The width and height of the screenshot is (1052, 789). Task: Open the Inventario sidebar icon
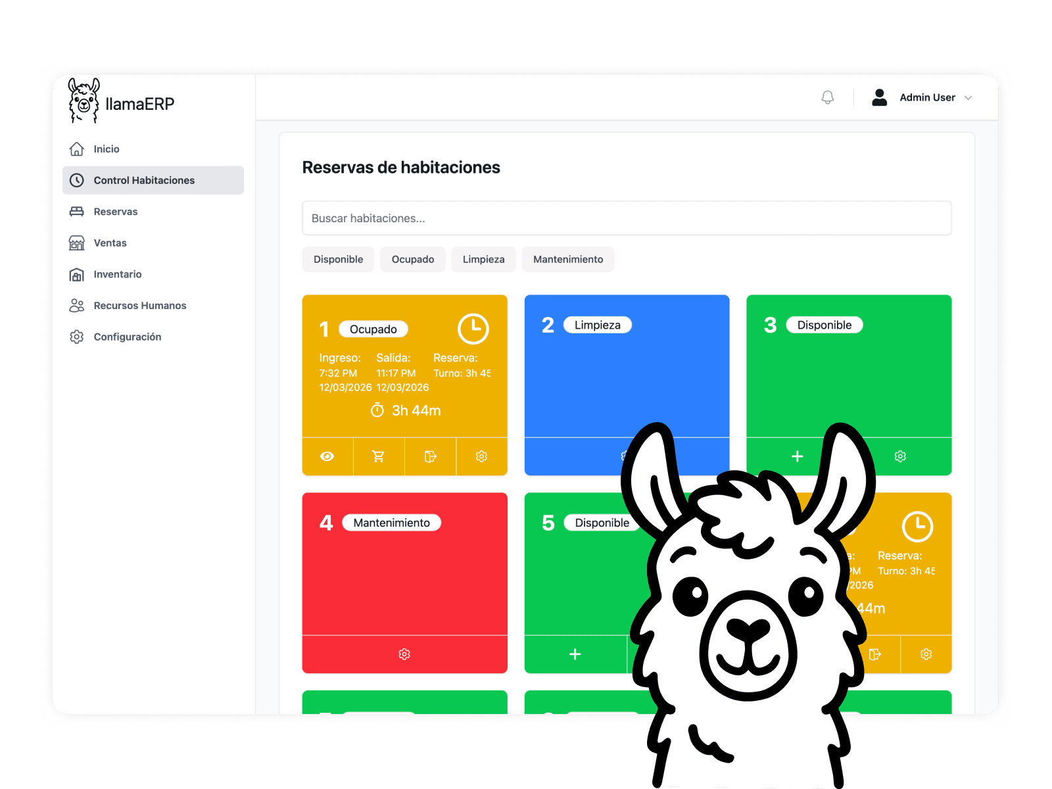point(76,274)
